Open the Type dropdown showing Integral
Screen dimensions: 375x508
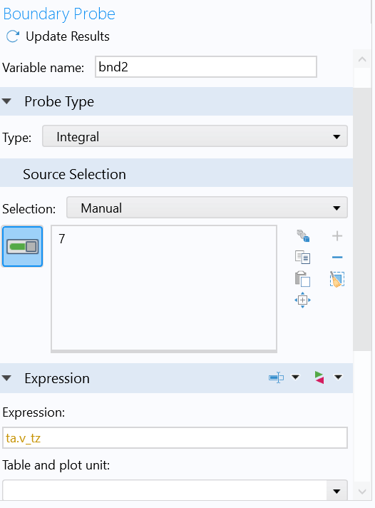(x=195, y=136)
